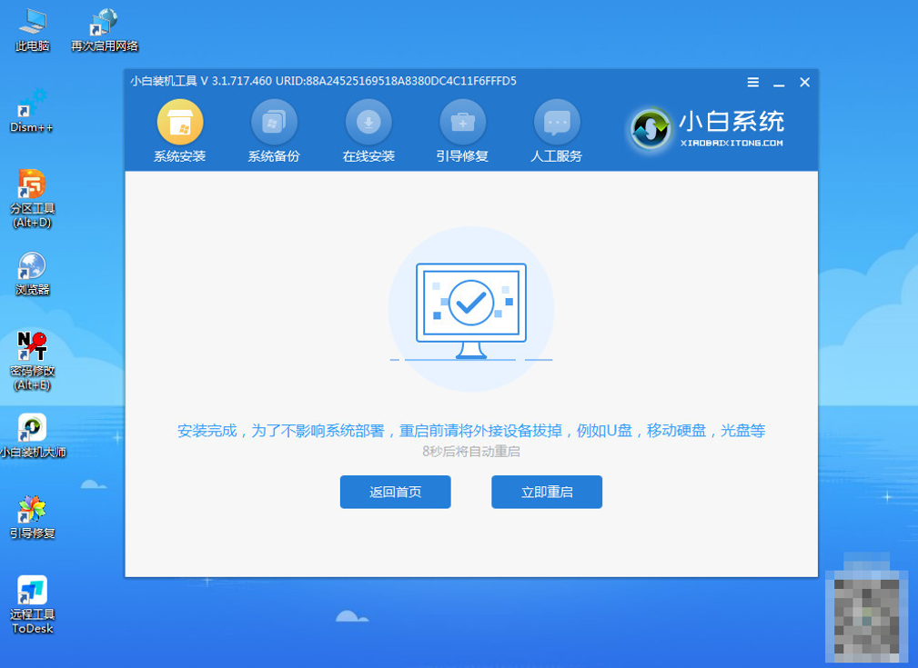Close the 小白装机工具 window
Viewport: 918px width, 668px height.
click(804, 83)
